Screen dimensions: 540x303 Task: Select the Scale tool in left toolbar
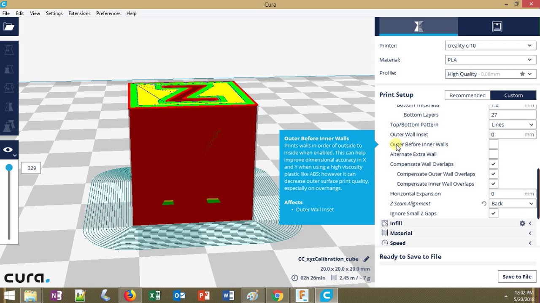[x=8, y=69]
